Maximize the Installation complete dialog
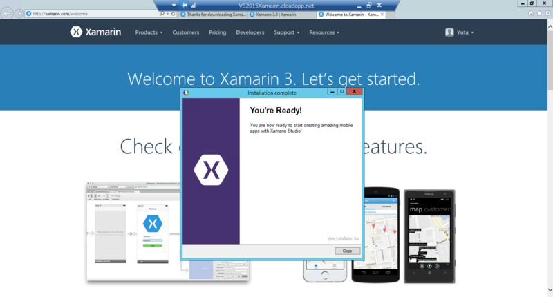Screen dimensions: 553x297 (x=341, y=92)
